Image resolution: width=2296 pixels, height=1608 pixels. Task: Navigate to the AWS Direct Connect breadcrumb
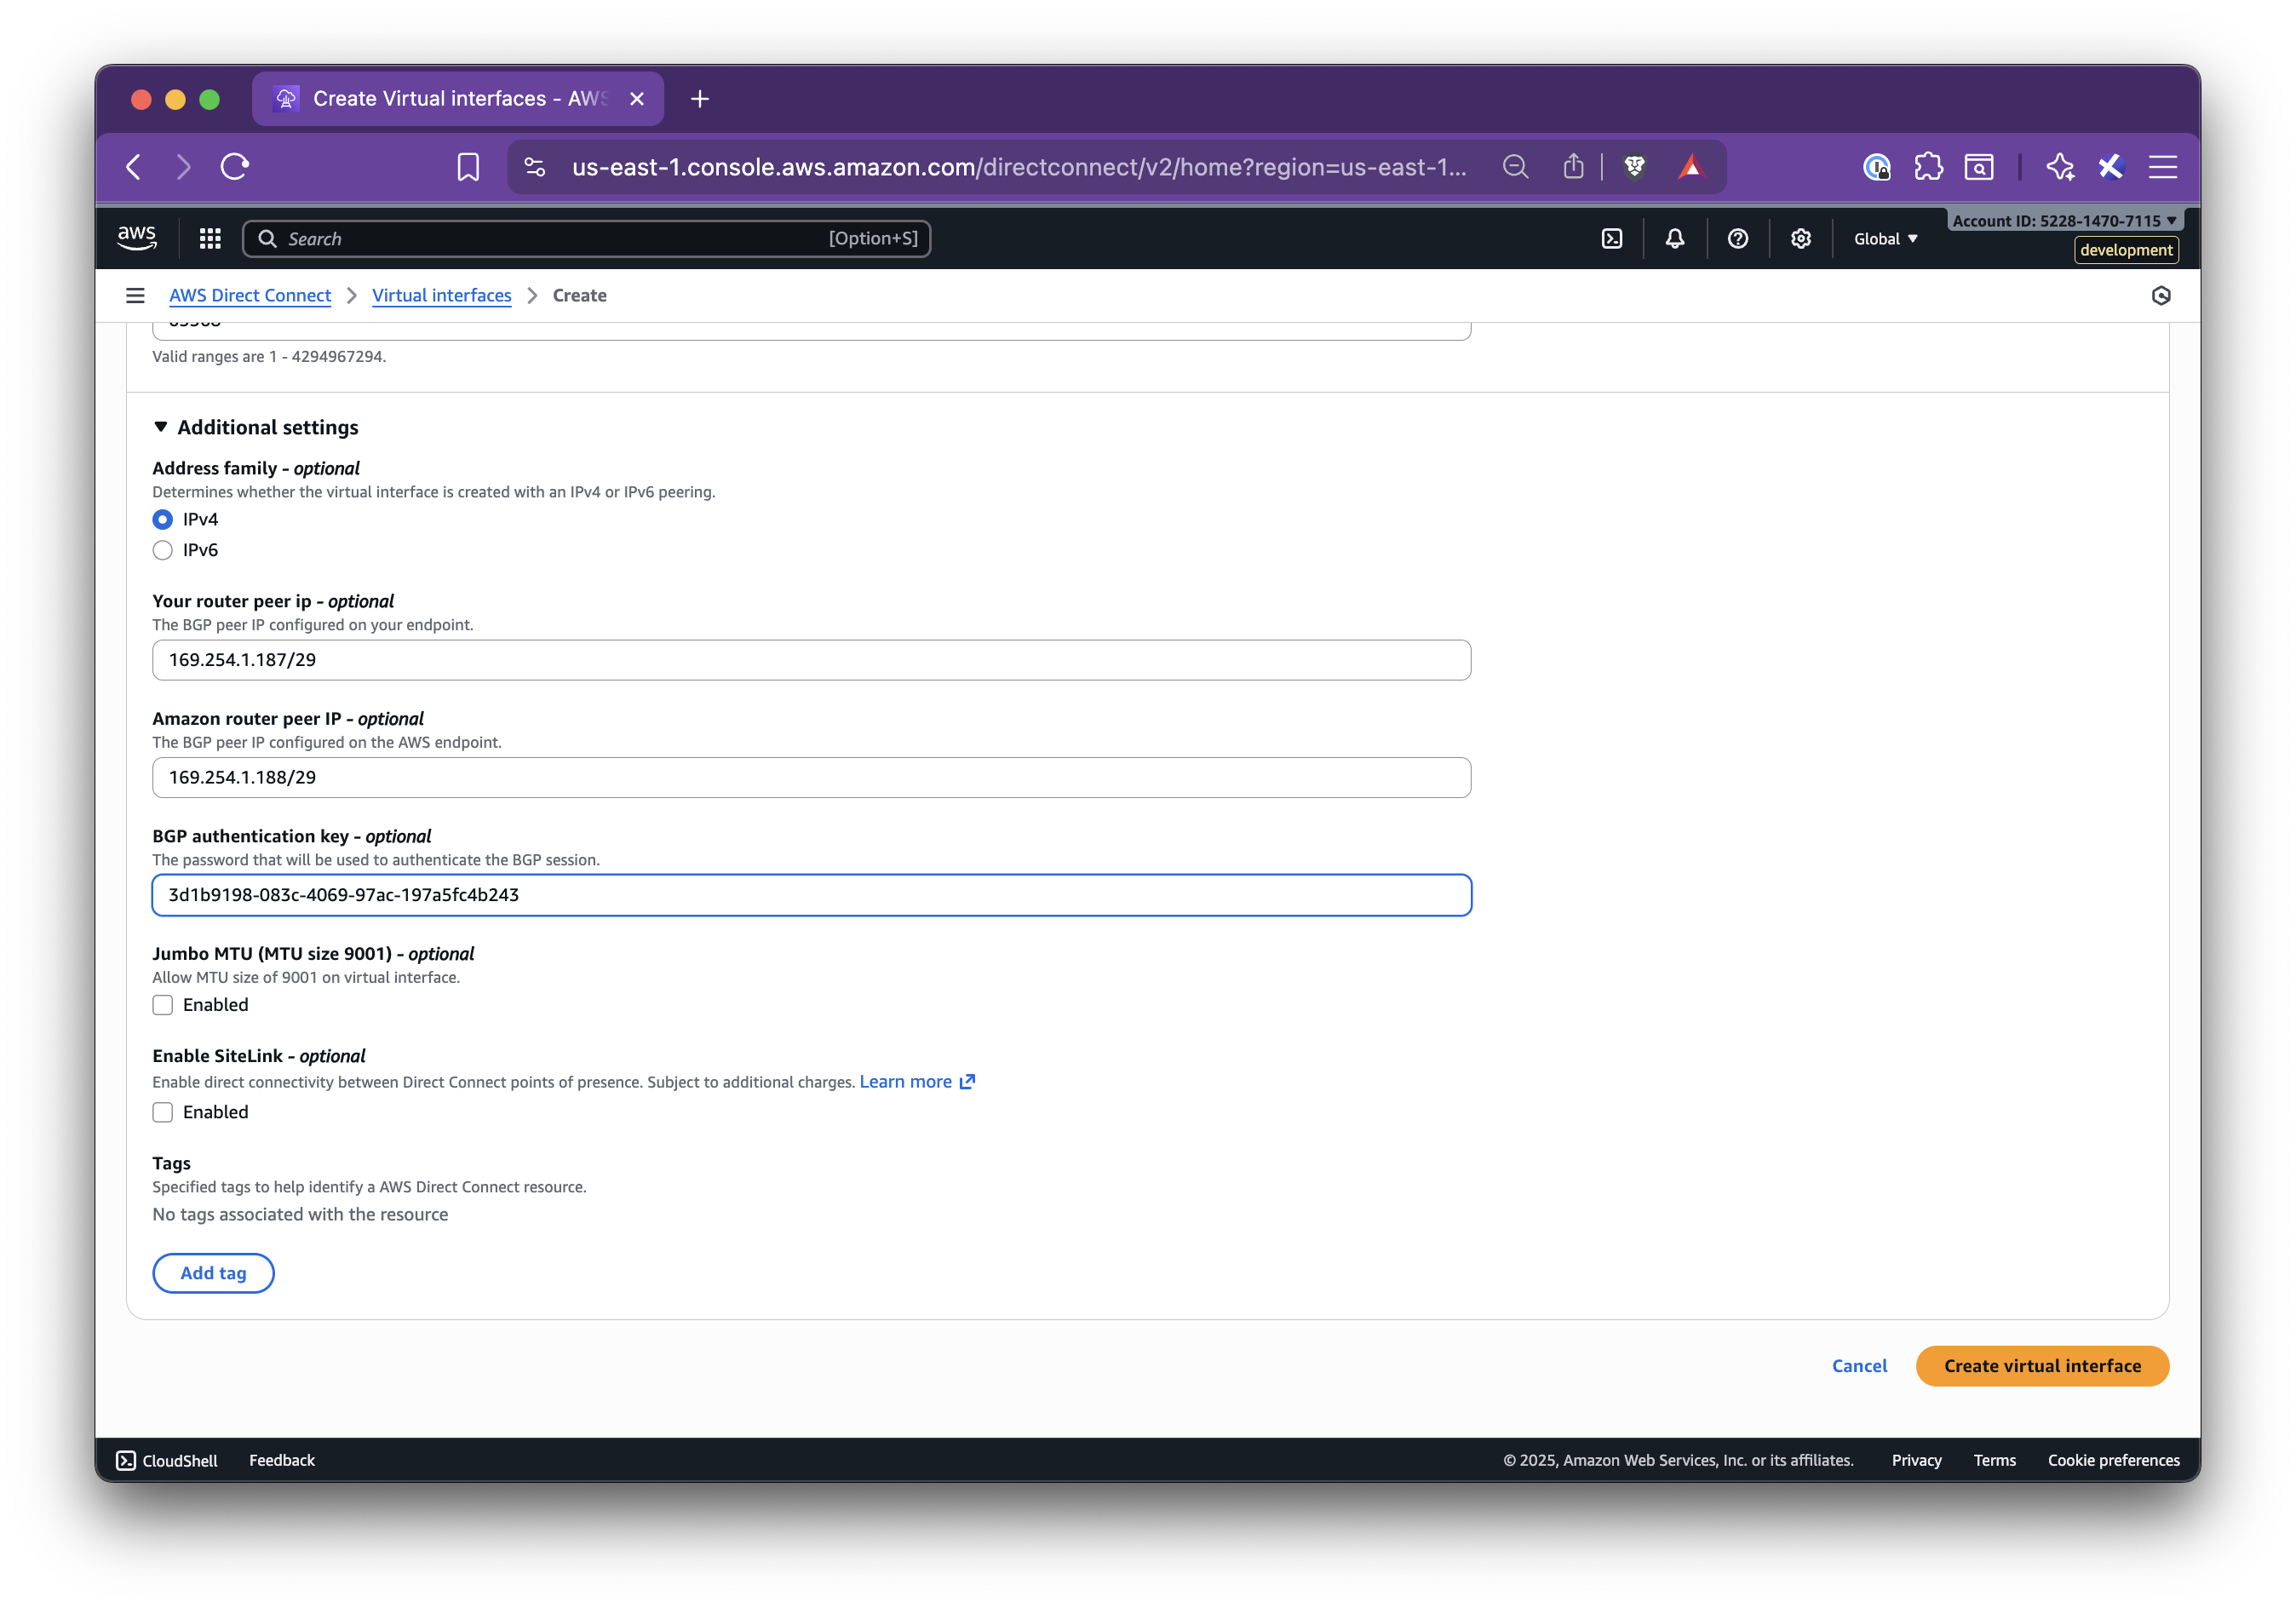249,295
